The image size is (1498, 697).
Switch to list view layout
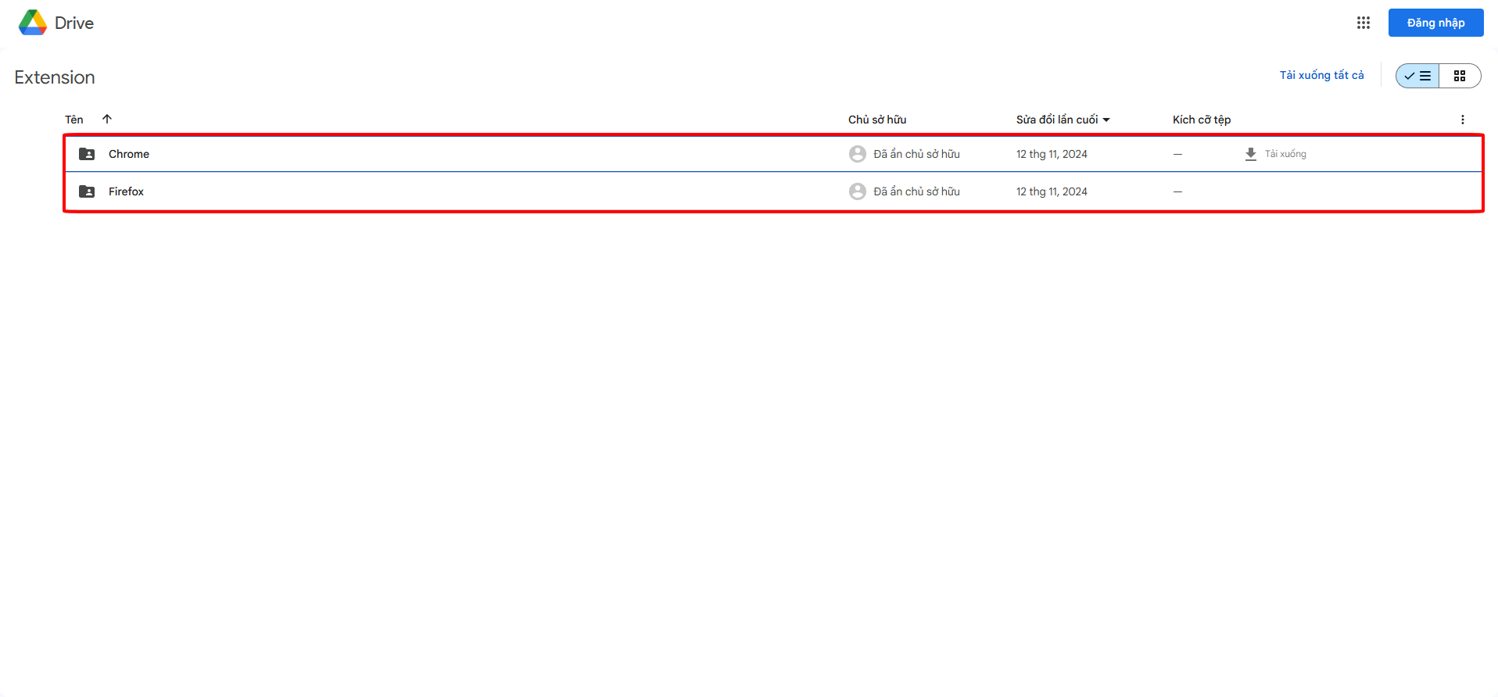(x=1417, y=76)
